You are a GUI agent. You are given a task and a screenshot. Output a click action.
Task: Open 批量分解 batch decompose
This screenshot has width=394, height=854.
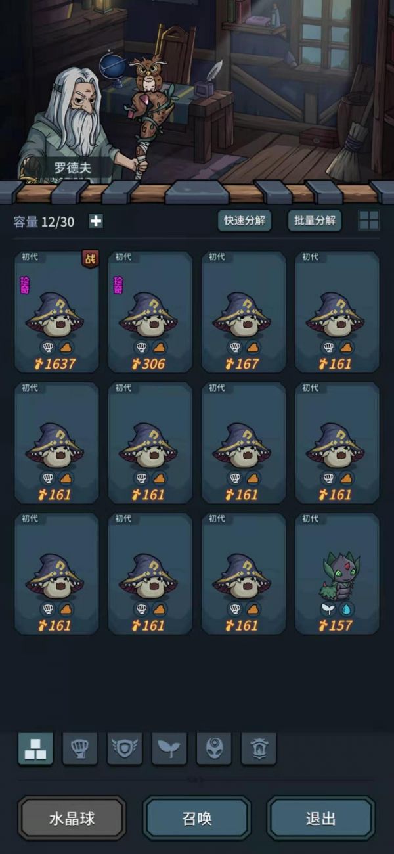pyautogui.click(x=315, y=221)
